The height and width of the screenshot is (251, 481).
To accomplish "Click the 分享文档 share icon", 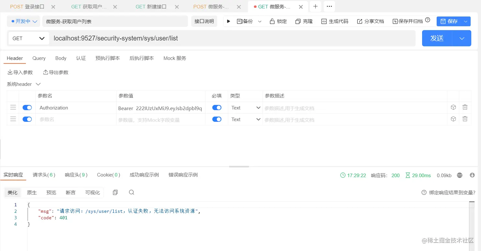I will 360,21.
